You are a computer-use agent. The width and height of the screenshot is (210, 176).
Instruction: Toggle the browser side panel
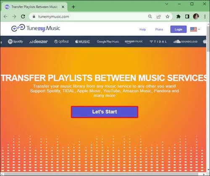coord(187,17)
